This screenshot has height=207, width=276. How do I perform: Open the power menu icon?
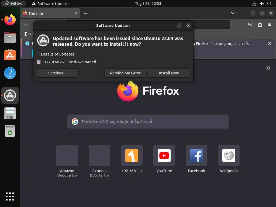[269, 4]
